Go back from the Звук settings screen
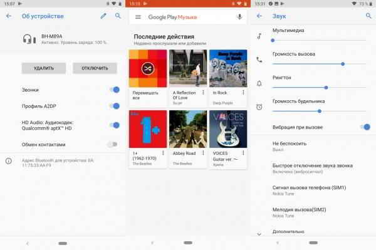 point(259,16)
